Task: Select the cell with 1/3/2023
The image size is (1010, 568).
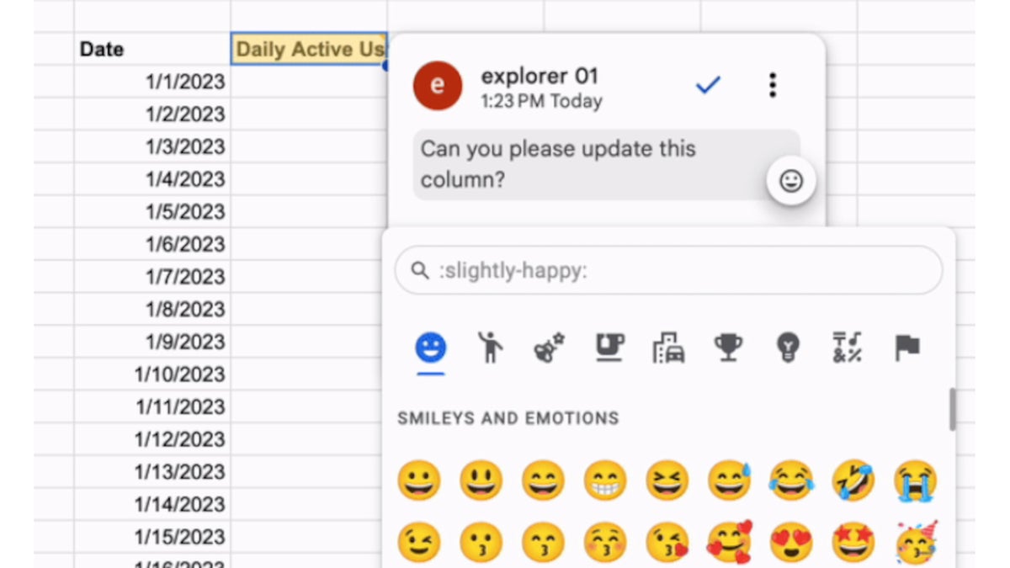Action: point(152,146)
